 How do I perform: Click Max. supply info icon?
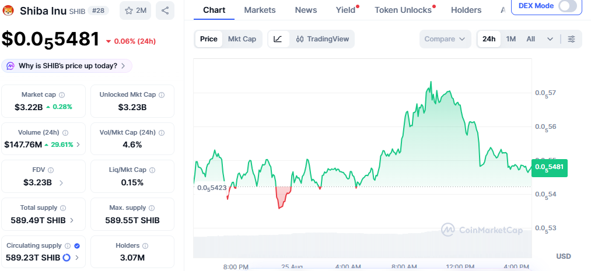tap(152, 207)
